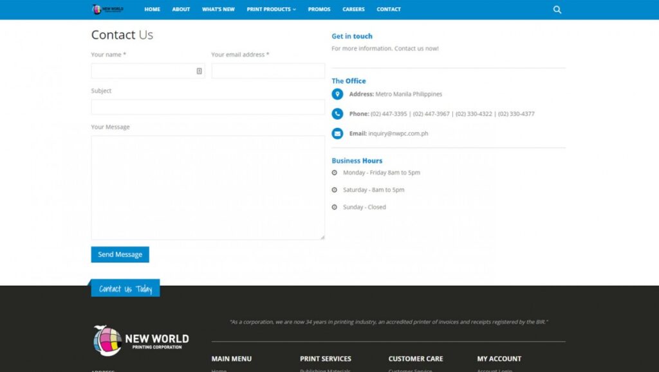659x372 pixels.
Task: Click the New World Printing footer logo
Action: [x=141, y=339]
